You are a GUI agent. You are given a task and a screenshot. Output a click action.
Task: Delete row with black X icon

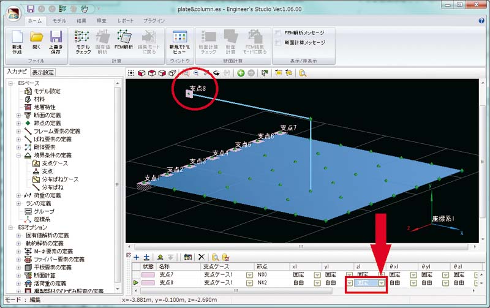[x=202, y=257]
